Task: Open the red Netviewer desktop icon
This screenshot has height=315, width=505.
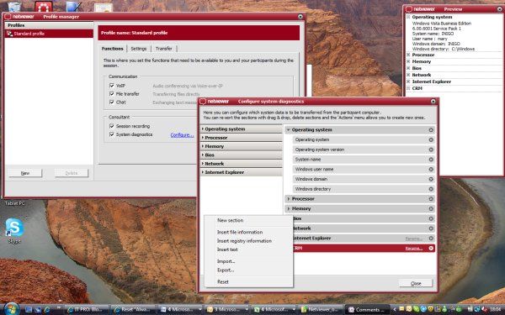Action: pos(44,7)
